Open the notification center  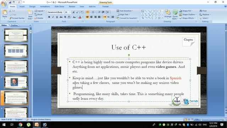222,125
